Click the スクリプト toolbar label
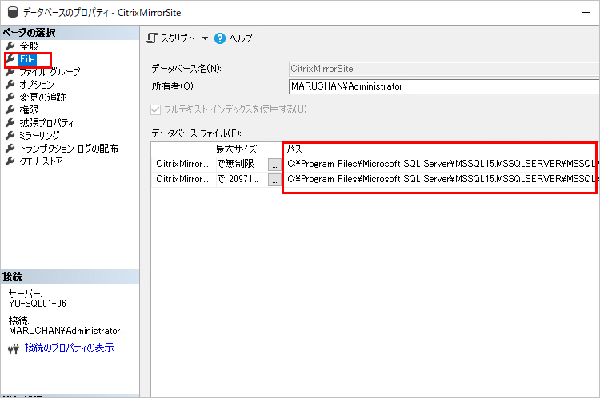The height and width of the screenshot is (398, 600). click(x=178, y=38)
